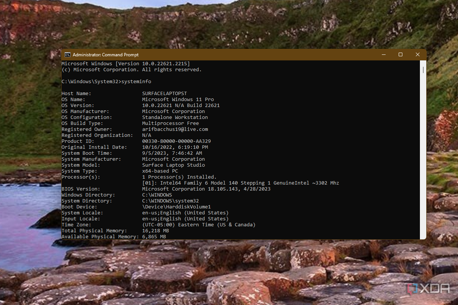
Task: Click the Intel64 Family processor line
Action: click(241, 183)
